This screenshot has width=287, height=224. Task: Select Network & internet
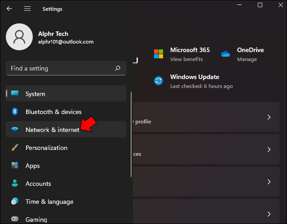point(66,129)
